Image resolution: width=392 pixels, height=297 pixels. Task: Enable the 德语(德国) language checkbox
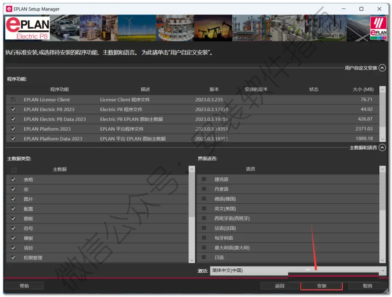coord(204,199)
